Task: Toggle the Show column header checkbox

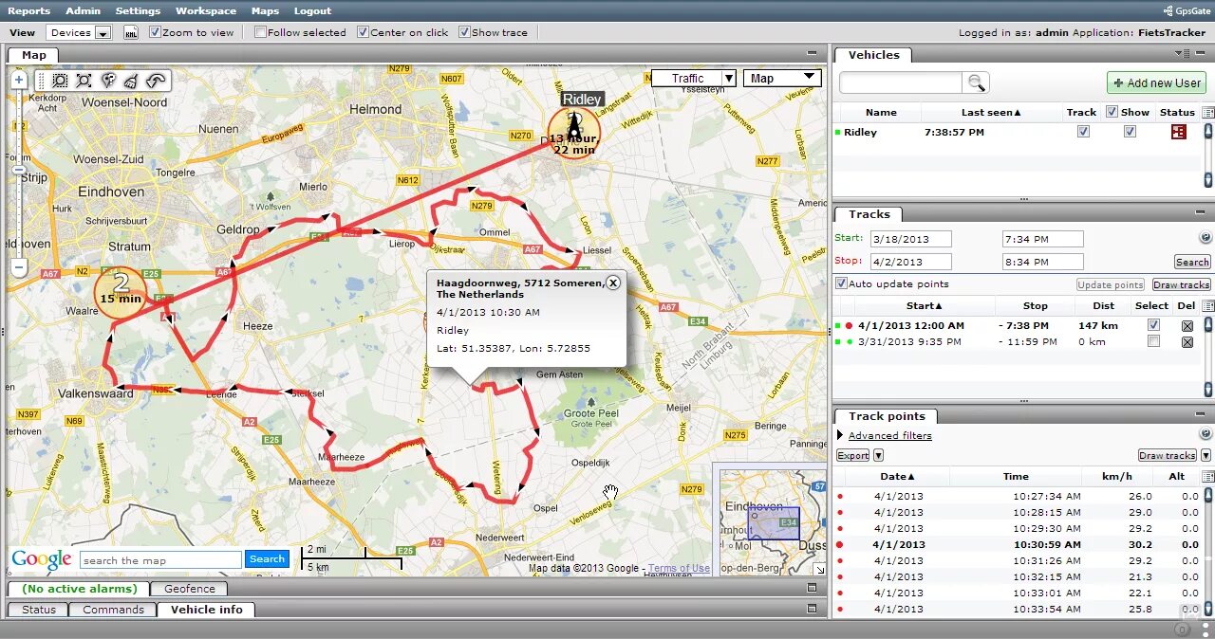Action: pos(1112,112)
